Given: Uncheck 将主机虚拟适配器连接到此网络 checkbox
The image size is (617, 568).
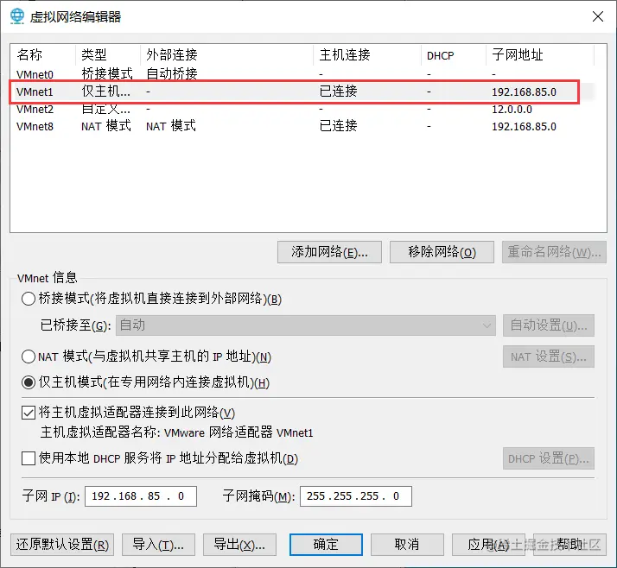Looking at the screenshot, I should 29,413.
